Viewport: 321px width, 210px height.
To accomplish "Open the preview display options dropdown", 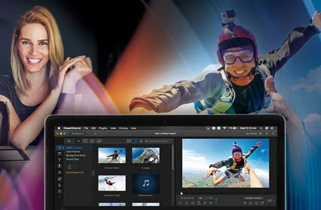I will click(x=271, y=200).
